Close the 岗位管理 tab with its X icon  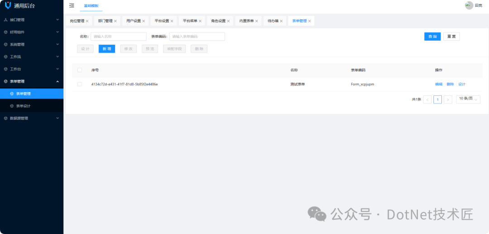pos(87,21)
